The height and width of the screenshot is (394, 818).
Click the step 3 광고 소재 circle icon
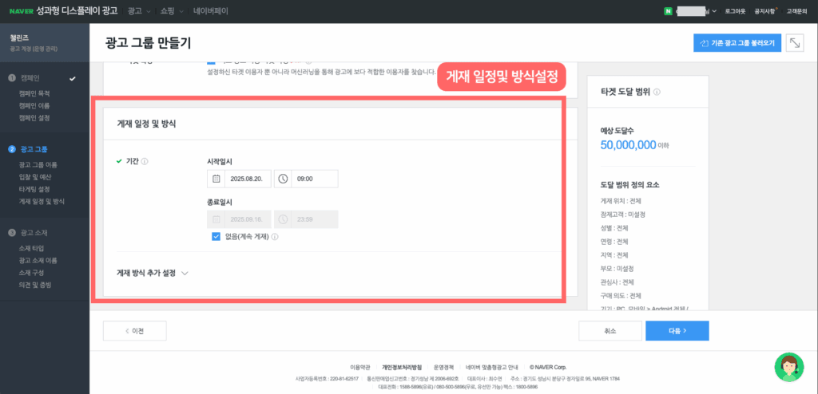click(x=11, y=232)
